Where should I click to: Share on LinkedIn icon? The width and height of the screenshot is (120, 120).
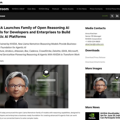coord(117,16)
